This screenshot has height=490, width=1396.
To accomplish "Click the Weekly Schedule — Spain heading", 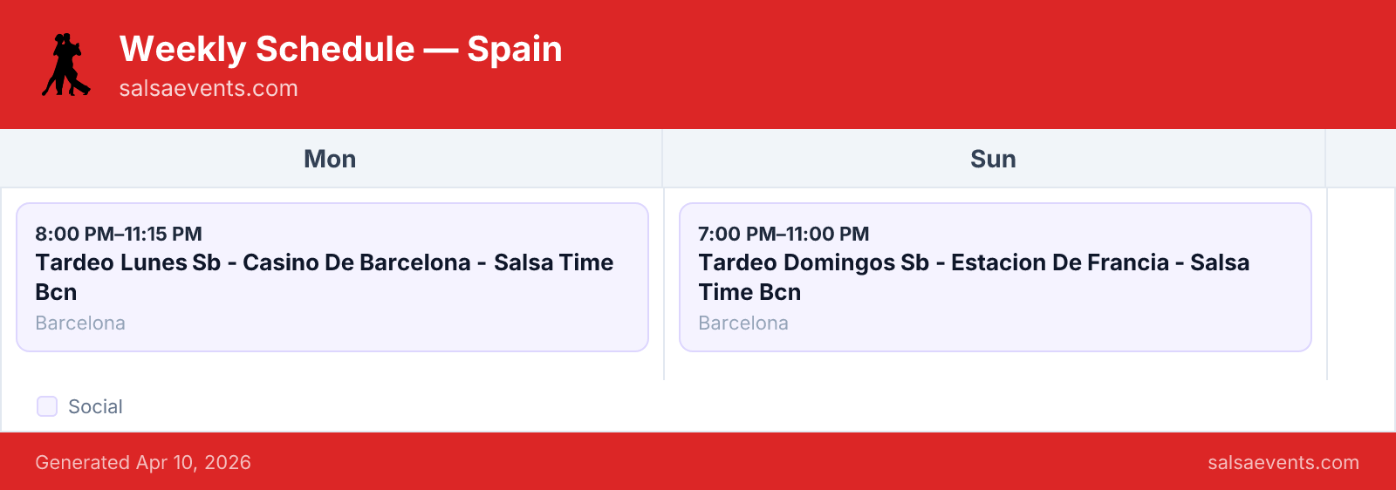I will pos(341,49).
